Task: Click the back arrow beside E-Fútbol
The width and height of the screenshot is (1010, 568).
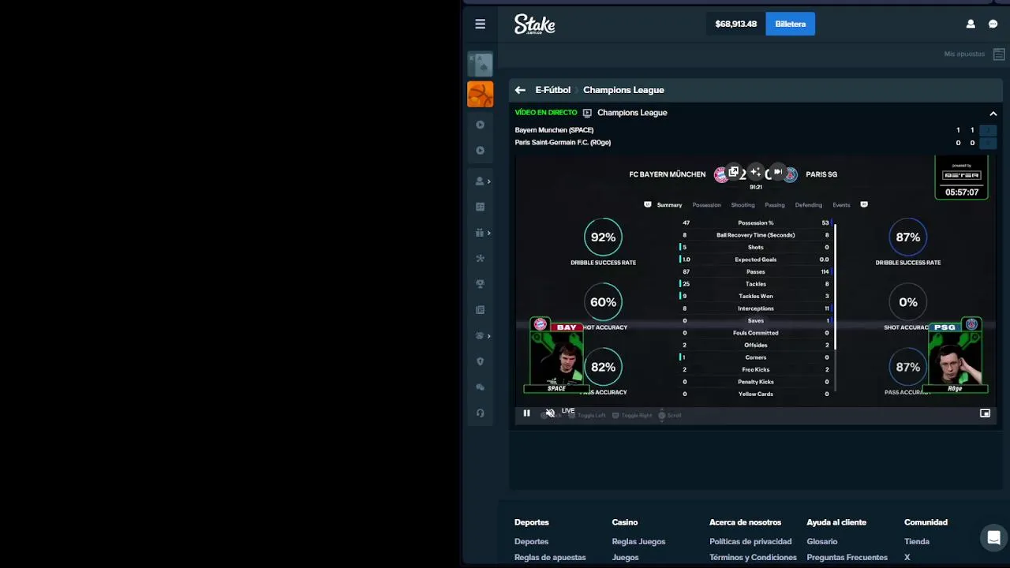Action: coord(520,90)
